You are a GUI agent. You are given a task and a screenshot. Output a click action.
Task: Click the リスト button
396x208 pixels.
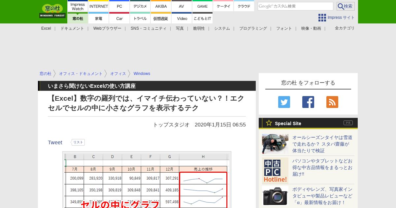pyautogui.click(x=78, y=142)
